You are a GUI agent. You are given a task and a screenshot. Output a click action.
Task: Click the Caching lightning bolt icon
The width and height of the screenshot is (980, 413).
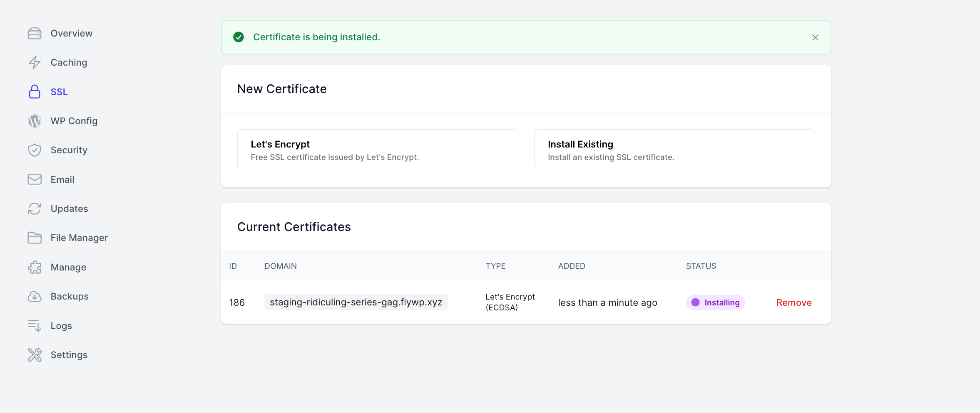pyautogui.click(x=35, y=62)
